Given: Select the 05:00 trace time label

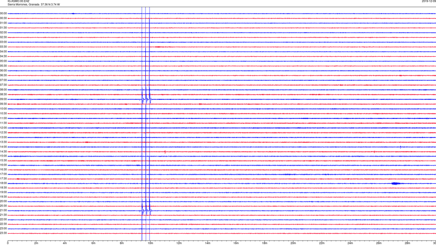Looking at the screenshot, I should point(3,61).
